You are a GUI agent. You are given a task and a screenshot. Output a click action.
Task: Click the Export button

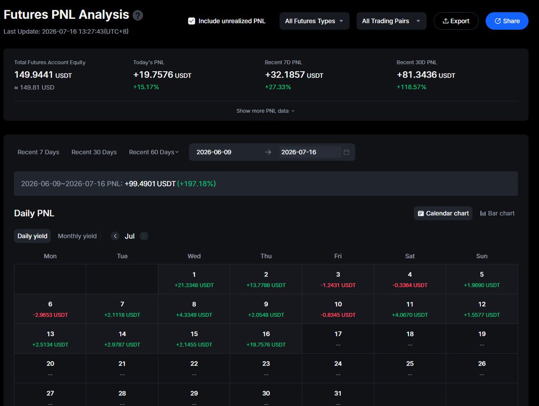coord(456,21)
